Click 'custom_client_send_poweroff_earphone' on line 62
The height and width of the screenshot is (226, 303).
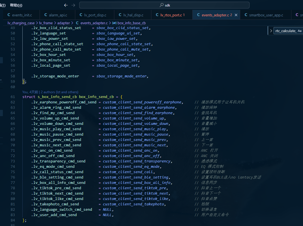click(x=142, y=102)
